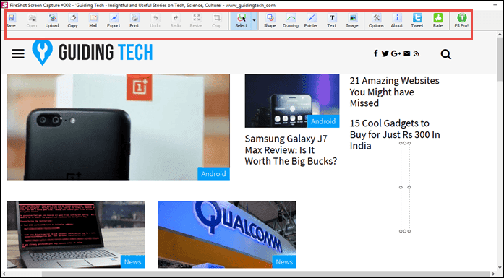504x278 pixels.
Task: Click the Twitter bird icon in header
Action: [385, 53]
